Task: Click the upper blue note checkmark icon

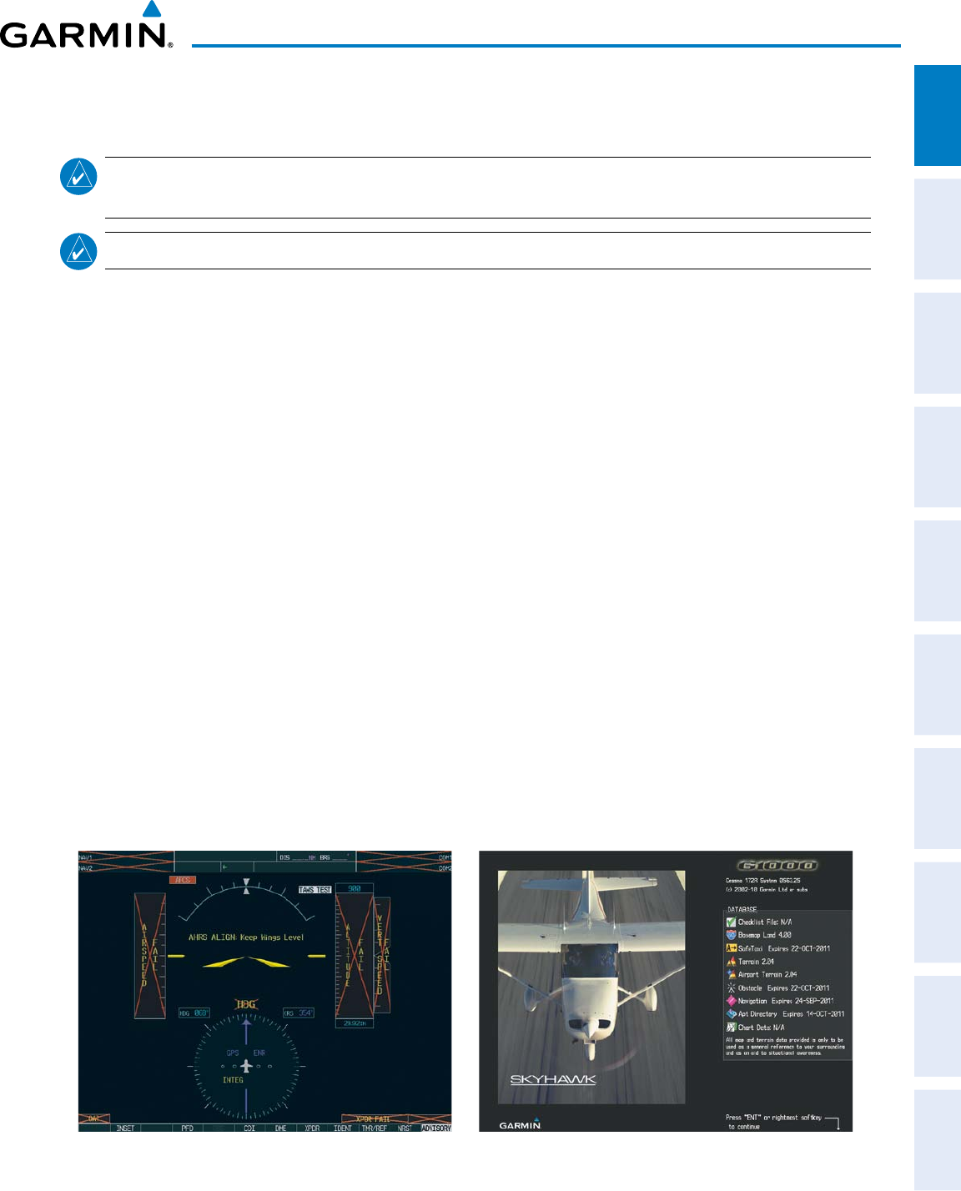Action: click(x=78, y=177)
